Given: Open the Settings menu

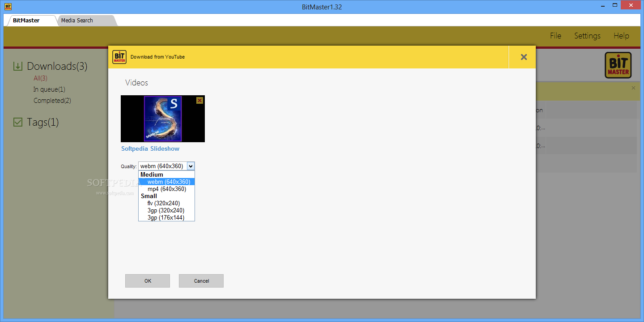Looking at the screenshot, I should coord(587,36).
